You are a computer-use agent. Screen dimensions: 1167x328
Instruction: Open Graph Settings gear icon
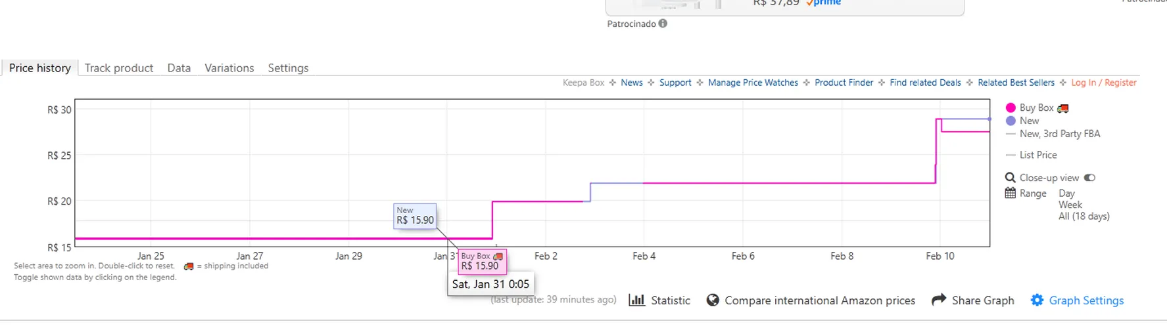click(x=1037, y=300)
